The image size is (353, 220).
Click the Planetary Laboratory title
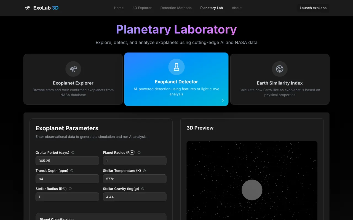coord(176,29)
